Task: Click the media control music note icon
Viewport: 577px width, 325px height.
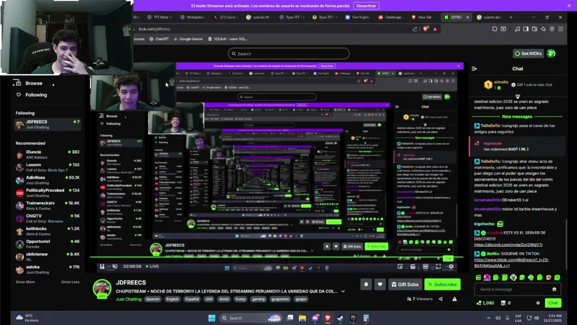Action: 517,29
